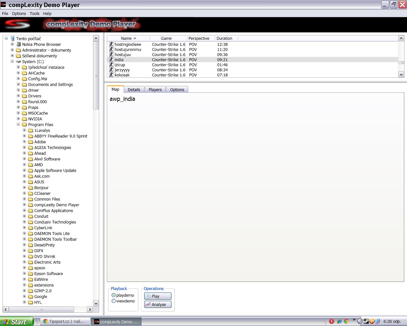Click the Counter-Strike icon beside kokosak demo

coord(111,75)
